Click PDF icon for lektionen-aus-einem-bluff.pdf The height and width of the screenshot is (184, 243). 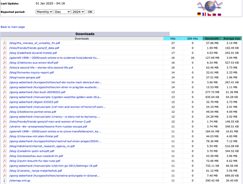5,63
